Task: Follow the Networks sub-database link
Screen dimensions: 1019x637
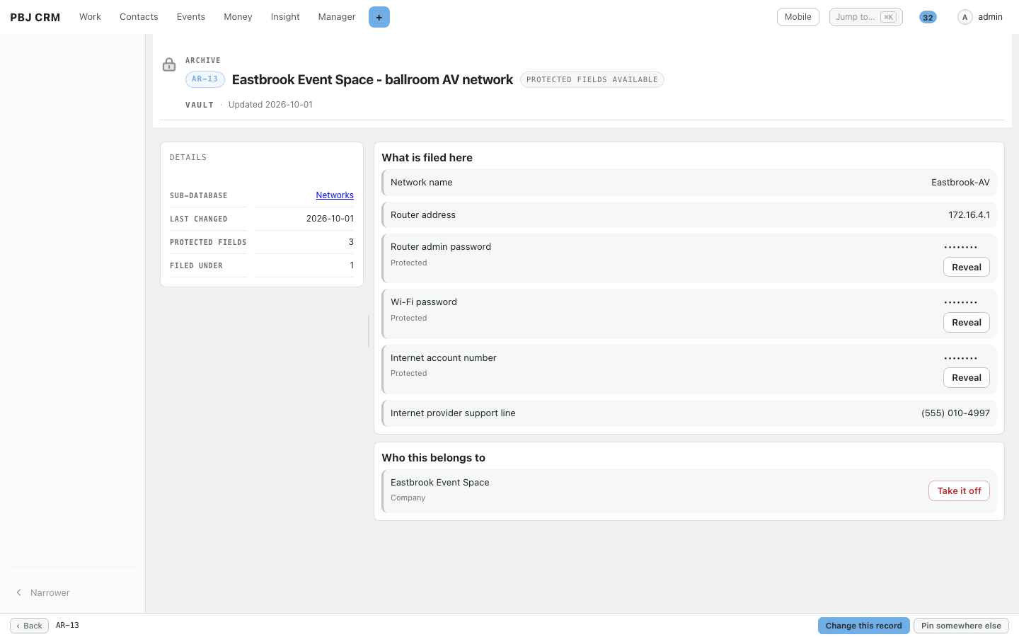Action: (335, 195)
